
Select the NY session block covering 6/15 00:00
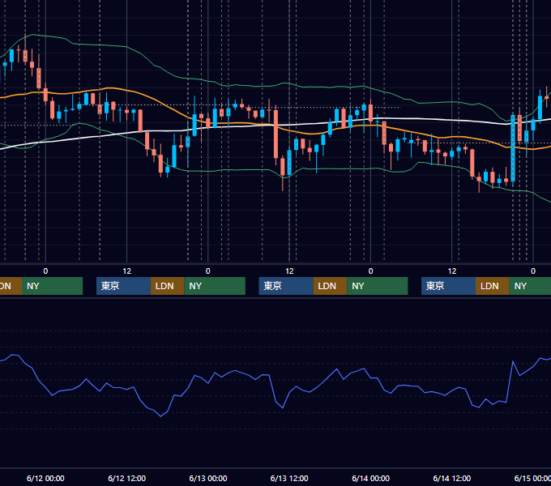pyautogui.click(x=530, y=286)
